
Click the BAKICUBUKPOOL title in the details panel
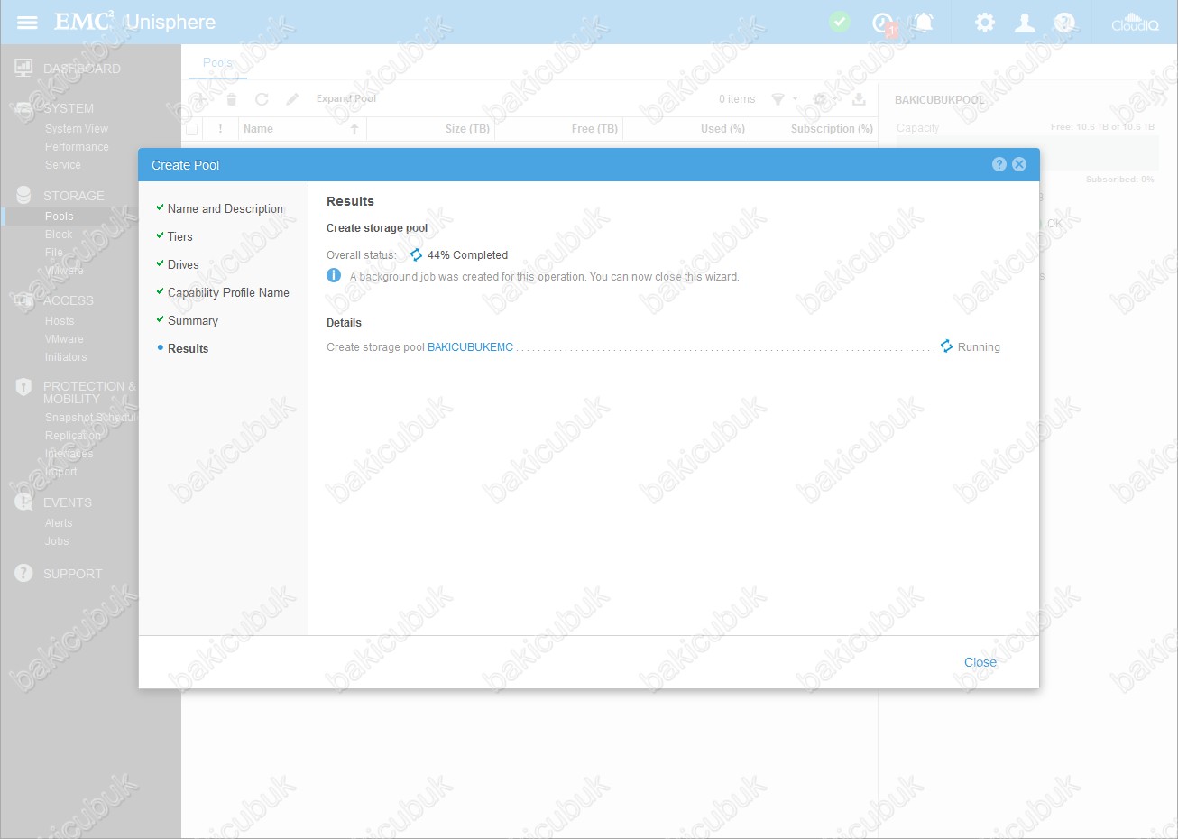[x=939, y=100]
